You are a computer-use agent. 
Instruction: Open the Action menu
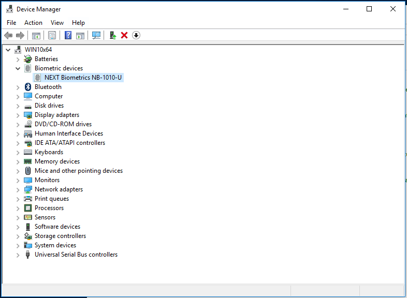pyautogui.click(x=33, y=23)
